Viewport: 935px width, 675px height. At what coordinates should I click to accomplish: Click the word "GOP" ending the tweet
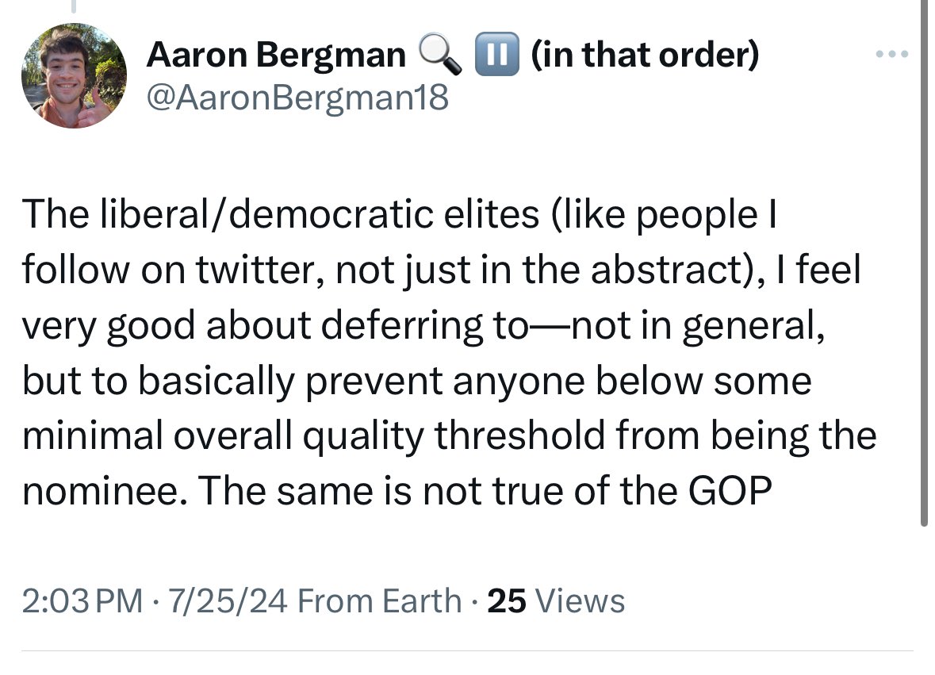pos(730,491)
